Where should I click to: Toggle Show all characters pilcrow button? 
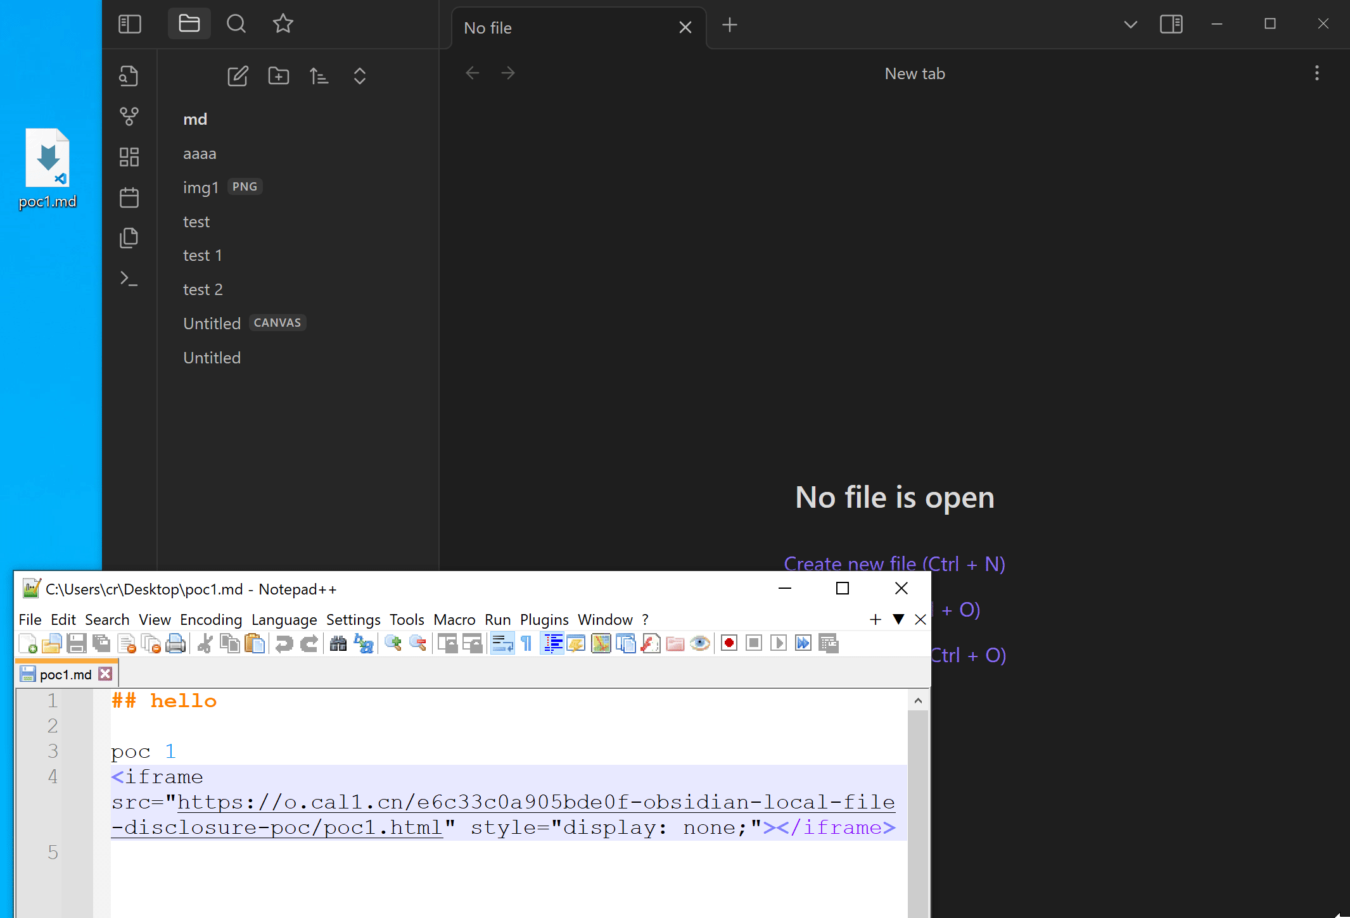tap(526, 644)
